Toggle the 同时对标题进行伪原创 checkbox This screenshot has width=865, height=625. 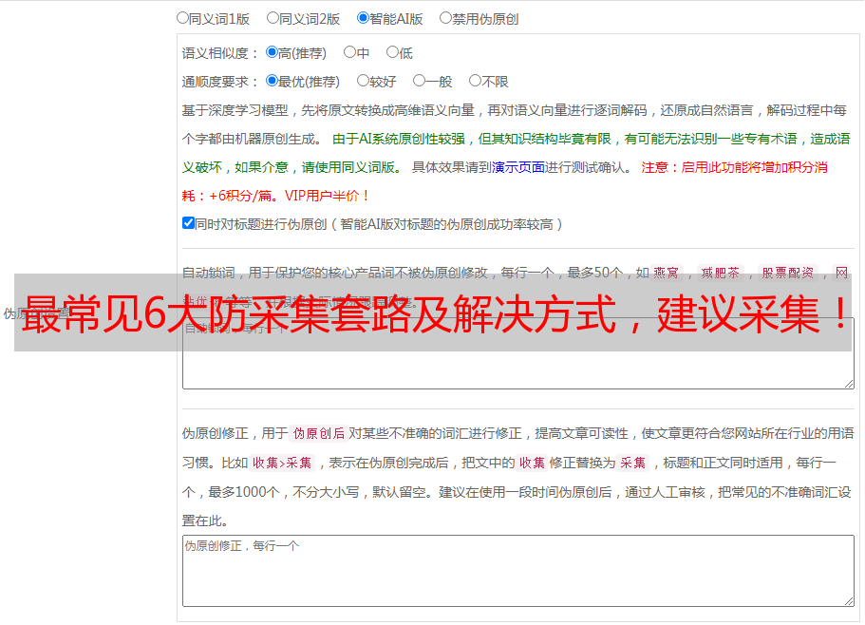[x=188, y=224]
